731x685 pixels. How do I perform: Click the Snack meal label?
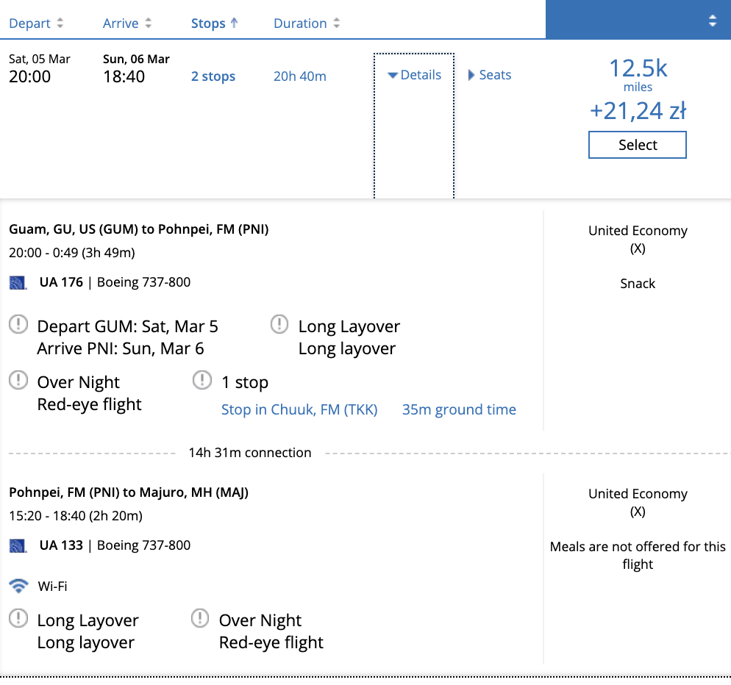[638, 283]
